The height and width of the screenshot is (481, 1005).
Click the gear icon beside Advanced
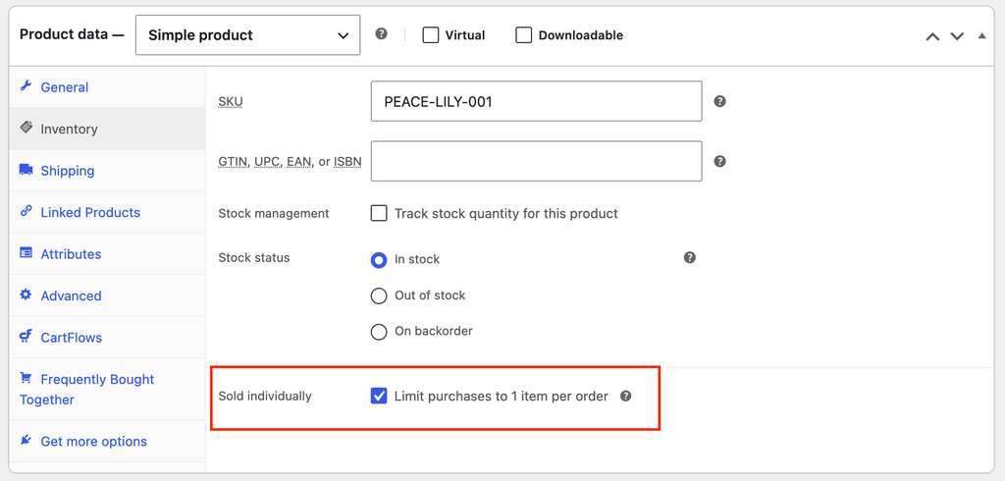click(x=26, y=294)
